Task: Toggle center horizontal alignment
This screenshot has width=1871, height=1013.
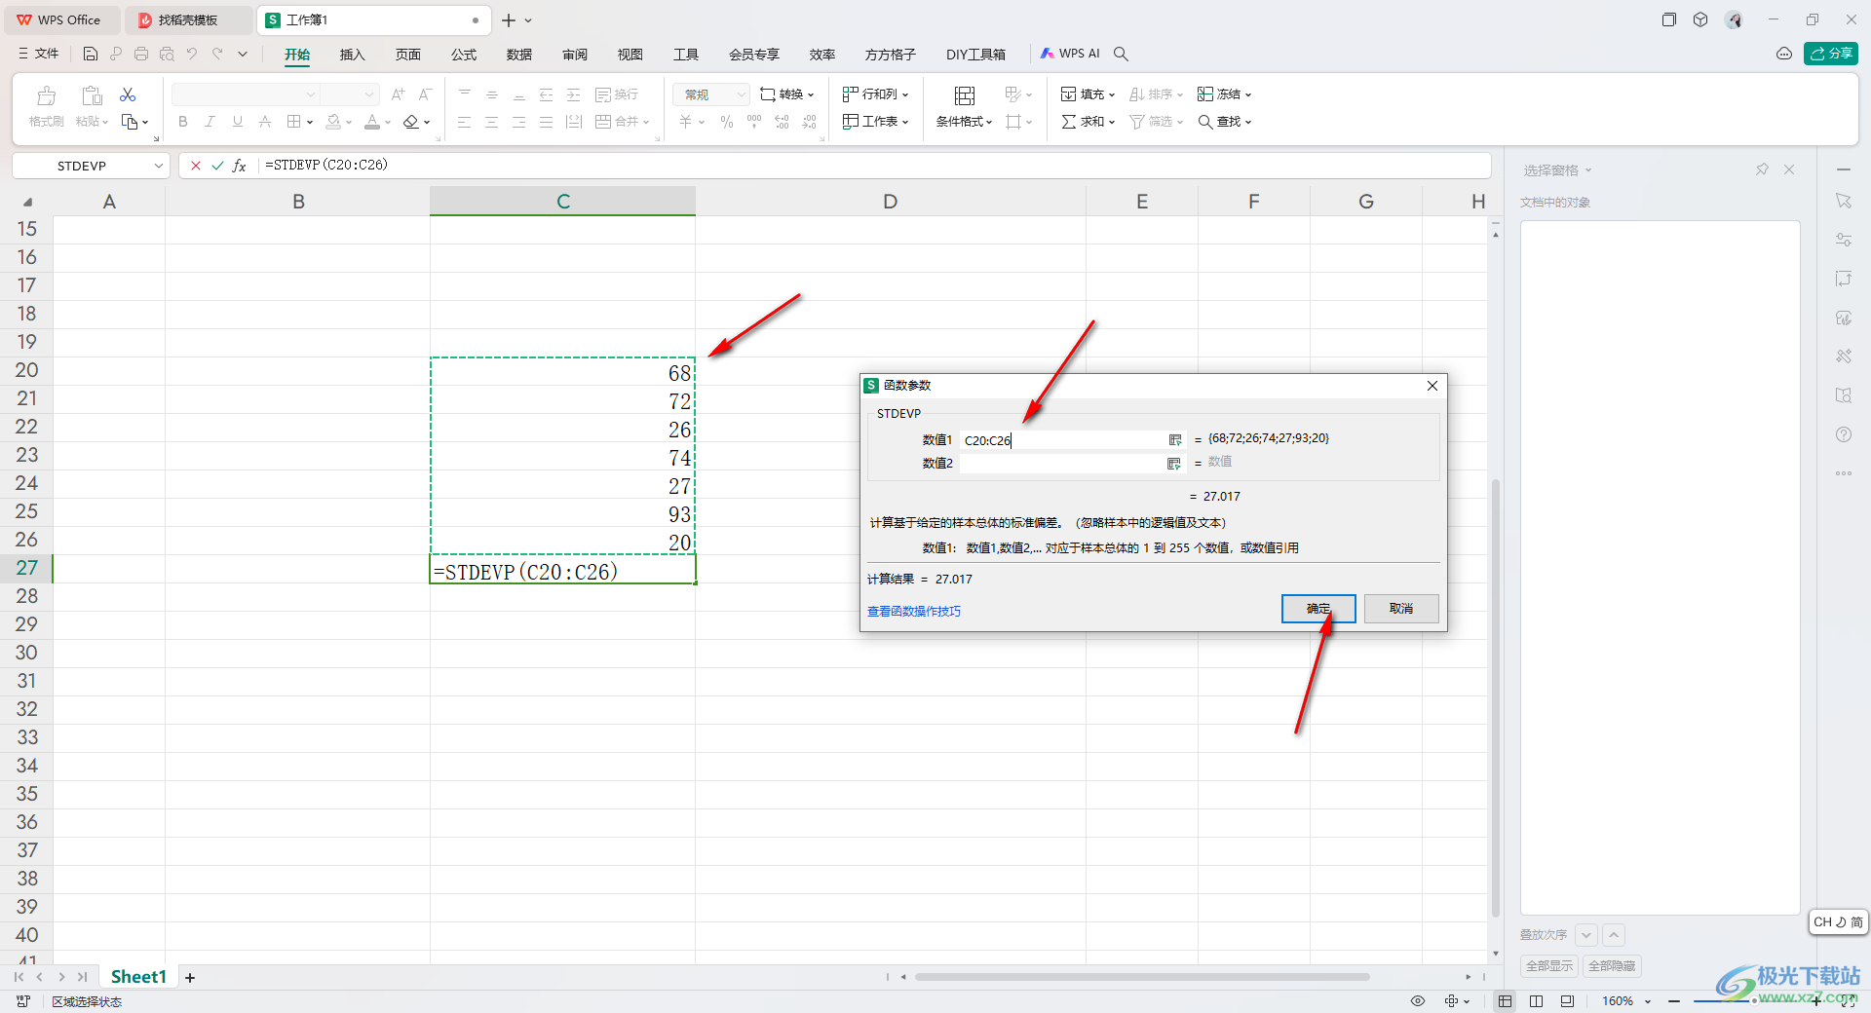Action: tap(491, 122)
